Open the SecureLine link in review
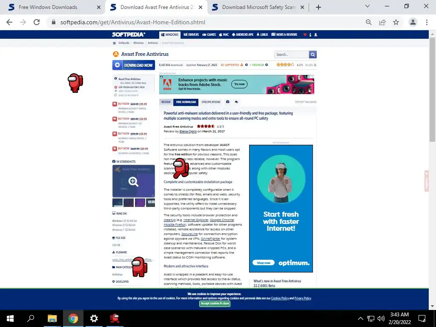This screenshot has height=327, width=436. (189, 234)
